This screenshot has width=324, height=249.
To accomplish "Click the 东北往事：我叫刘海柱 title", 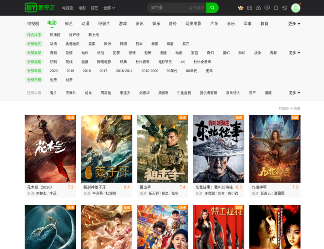I will pyautogui.click(x=214, y=187).
